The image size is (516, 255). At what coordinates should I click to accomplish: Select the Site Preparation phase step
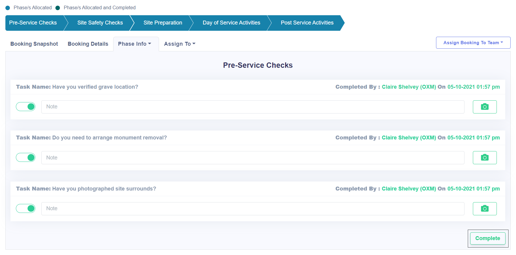163,23
